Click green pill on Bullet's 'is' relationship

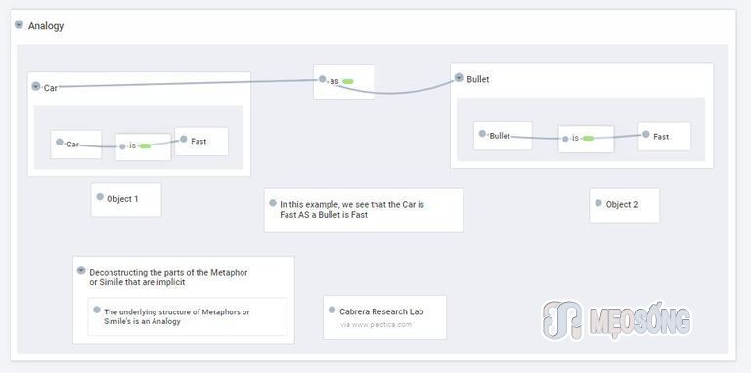[588, 139]
